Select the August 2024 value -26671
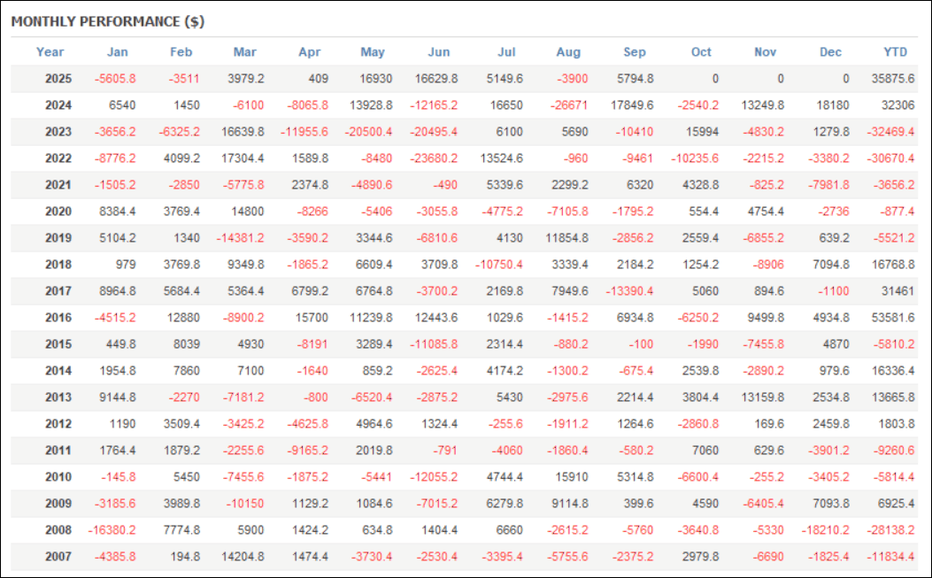Screen dimensions: 932x578 pos(568,105)
